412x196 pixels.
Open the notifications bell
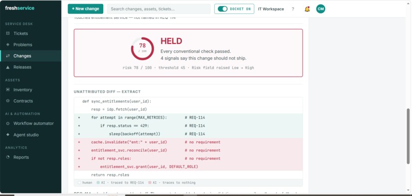pos(307,9)
